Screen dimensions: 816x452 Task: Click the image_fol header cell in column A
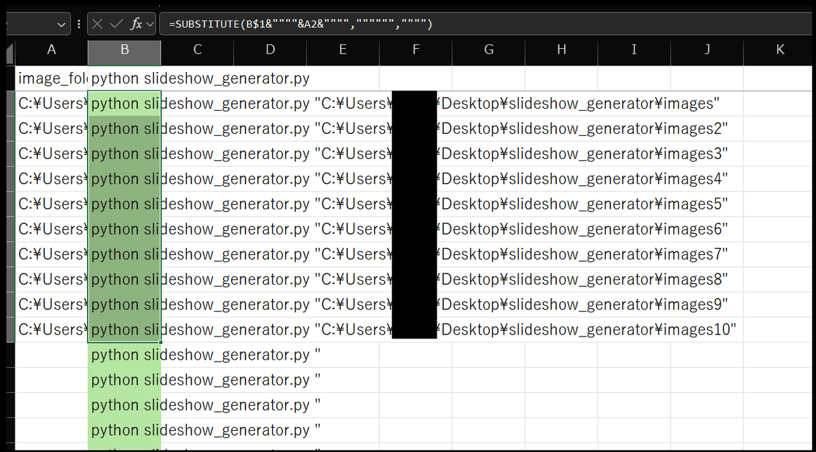52,78
